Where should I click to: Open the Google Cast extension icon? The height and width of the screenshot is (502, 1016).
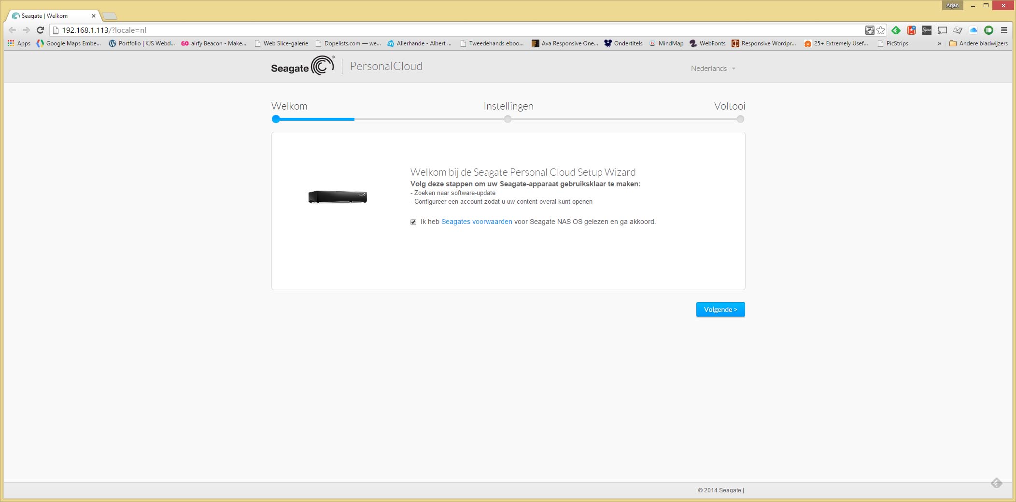click(x=942, y=30)
